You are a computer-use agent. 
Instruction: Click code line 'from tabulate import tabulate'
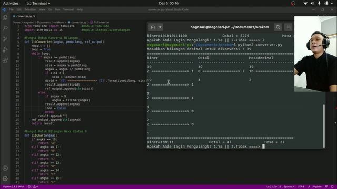coord(49,26)
